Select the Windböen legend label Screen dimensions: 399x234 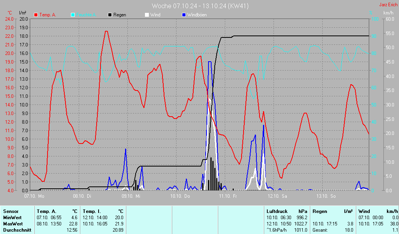point(197,15)
